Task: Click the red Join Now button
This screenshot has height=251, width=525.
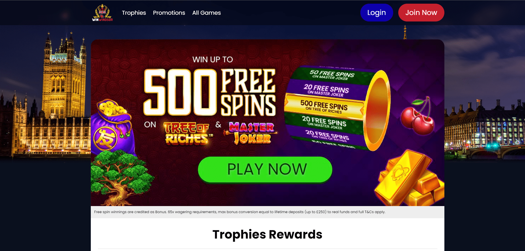Action: click(x=421, y=12)
